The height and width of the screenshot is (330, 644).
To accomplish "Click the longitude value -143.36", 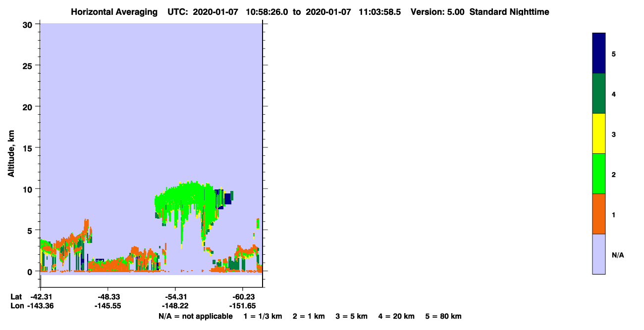I will tap(41, 306).
